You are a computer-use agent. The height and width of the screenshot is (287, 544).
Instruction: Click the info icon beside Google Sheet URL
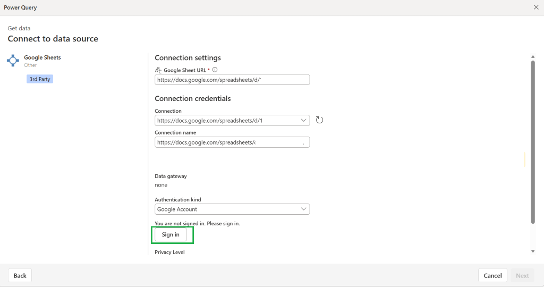215,70
